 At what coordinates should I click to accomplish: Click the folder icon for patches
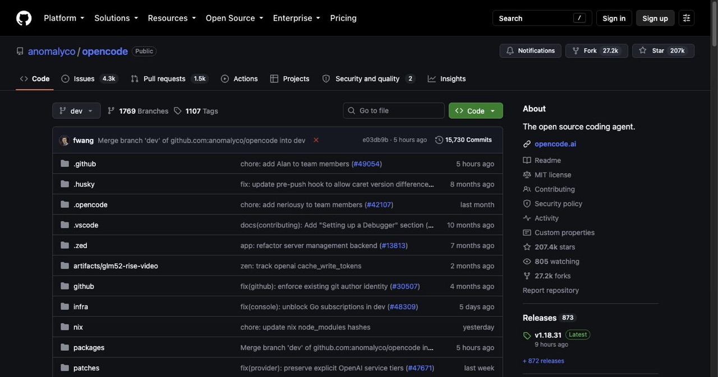(x=65, y=367)
